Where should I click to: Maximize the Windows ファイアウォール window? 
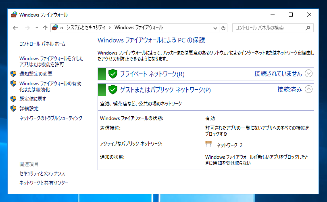point(291,15)
